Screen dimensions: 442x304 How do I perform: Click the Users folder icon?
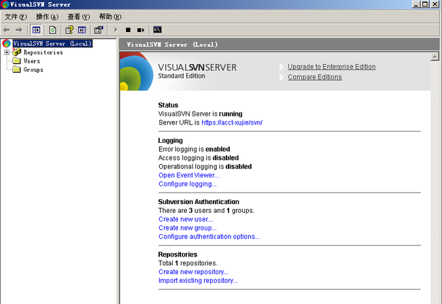coord(16,61)
